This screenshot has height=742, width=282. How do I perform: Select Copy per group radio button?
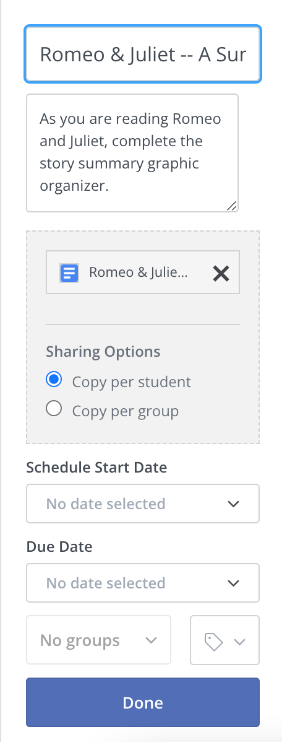pos(54,408)
